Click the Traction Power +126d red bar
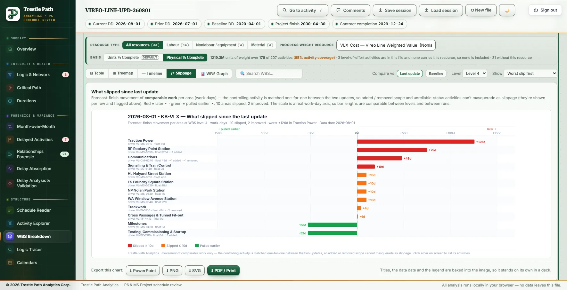The height and width of the screenshot is (290, 567). 416,142
